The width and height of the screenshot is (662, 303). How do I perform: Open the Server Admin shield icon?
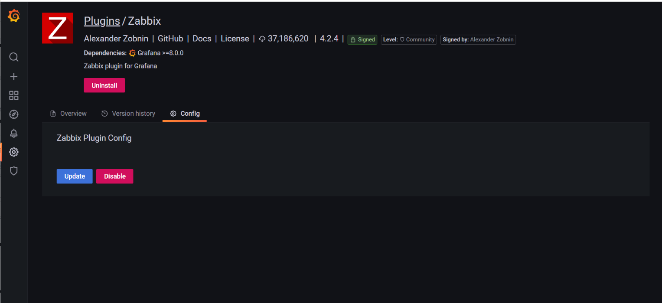[x=14, y=171]
